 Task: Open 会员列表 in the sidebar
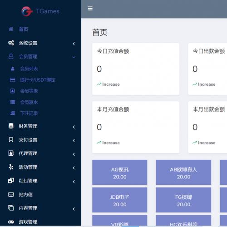point(29,69)
